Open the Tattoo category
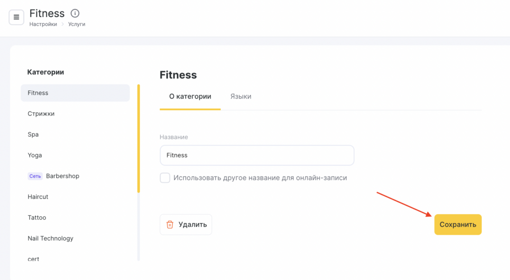 coord(37,218)
